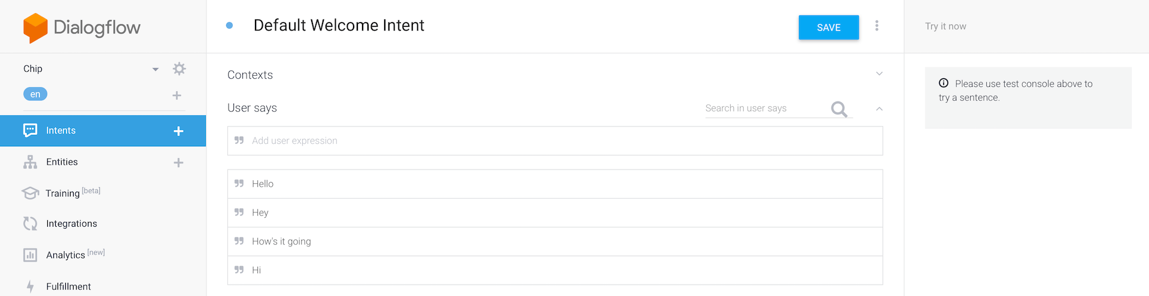Select the en language badge

(x=35, y=94)
